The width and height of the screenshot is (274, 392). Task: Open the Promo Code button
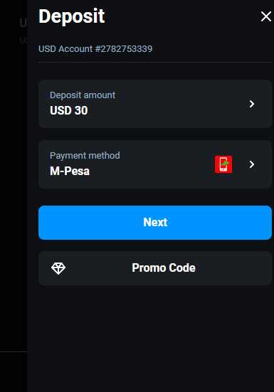(155, 268)
